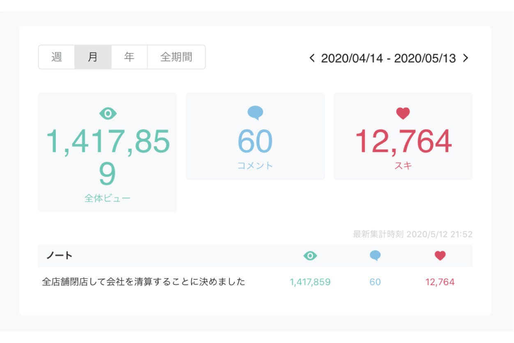514x343 pixels.
Task: Sort by likes using table header heart icon
Action: (x=440, y=256)
